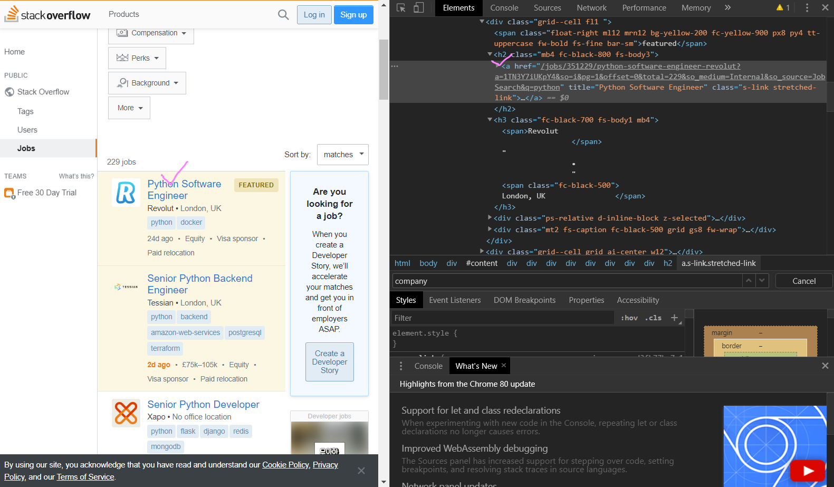Go to previous search result arrow
834x487 pixels.
point(749,281)
